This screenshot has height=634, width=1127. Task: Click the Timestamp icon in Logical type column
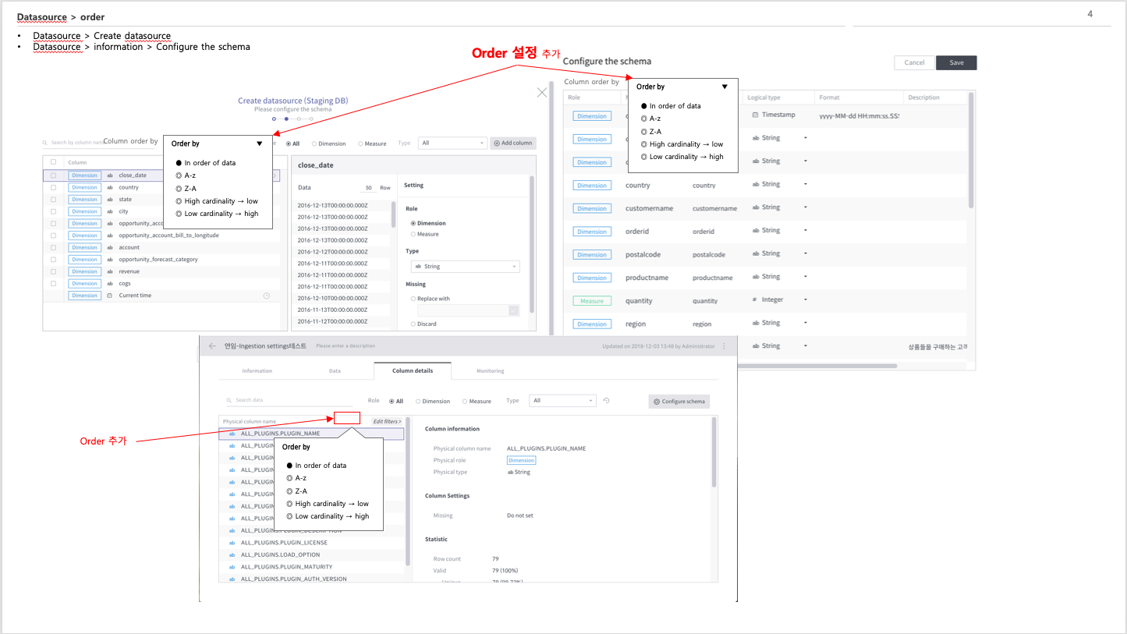pos(755,115)
